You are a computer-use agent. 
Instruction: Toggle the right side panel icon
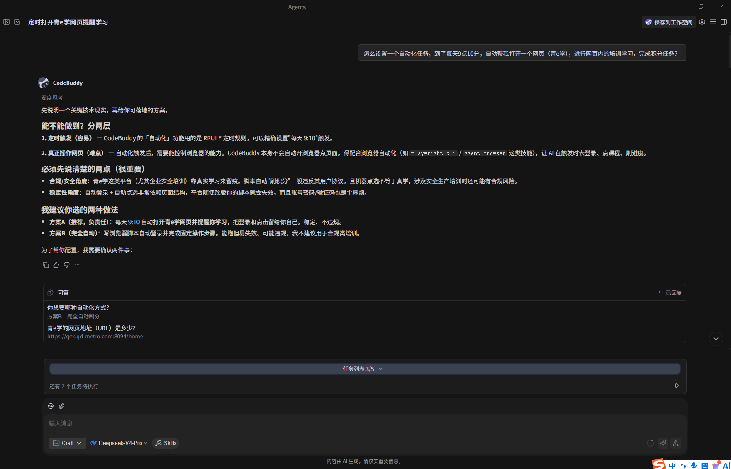(x=724, y=22)
